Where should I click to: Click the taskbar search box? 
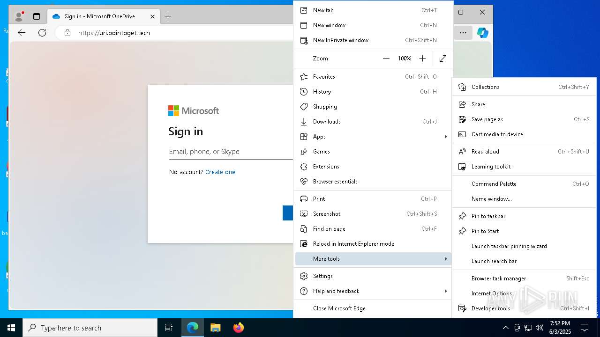[x=90, y=328]
